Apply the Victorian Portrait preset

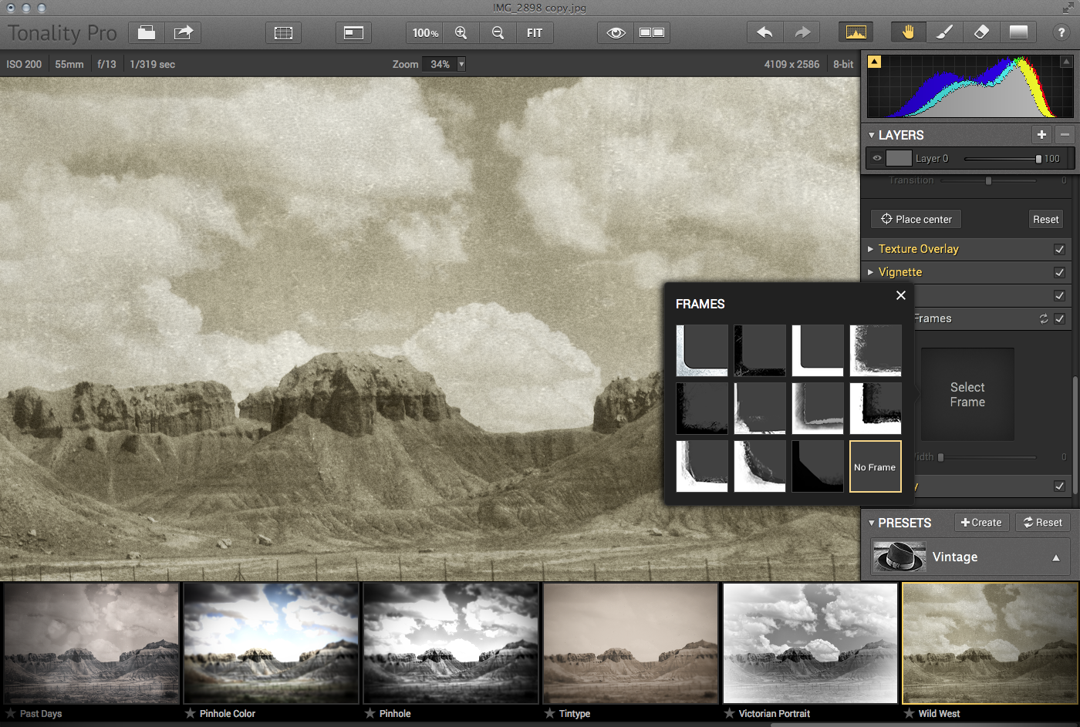pyautogui.click(x=810, y=644)
